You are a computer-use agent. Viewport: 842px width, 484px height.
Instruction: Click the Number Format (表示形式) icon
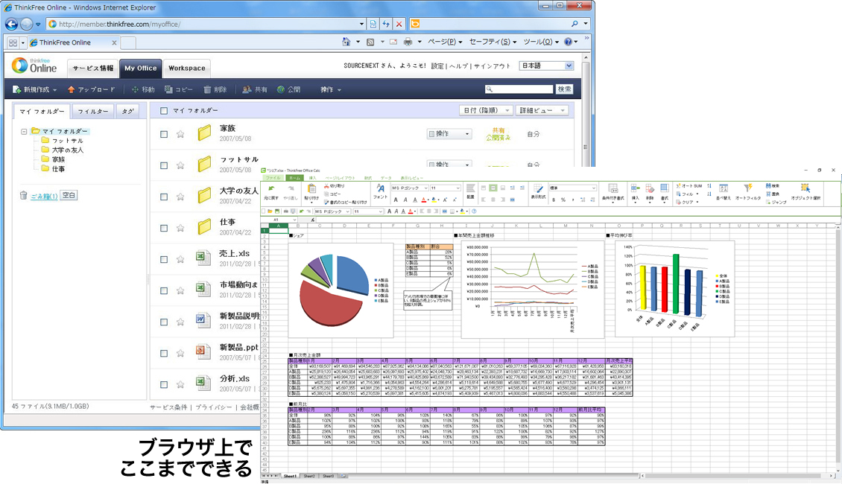(538, 188)
